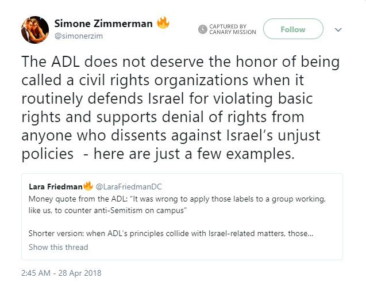The width and height of the screenshot is (366, 285).
Task: Click the tweet's first line starting "The ADL"
Action: coord(180,62)
